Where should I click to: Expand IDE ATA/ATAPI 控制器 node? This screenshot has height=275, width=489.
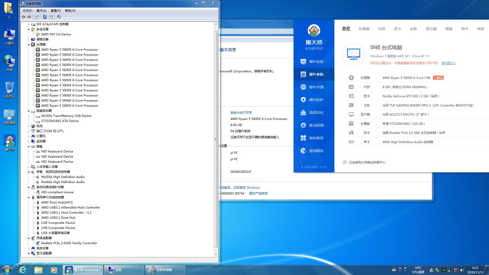tap(29, 24)
